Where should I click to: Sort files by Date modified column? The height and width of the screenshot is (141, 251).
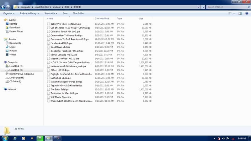point(102,19)
